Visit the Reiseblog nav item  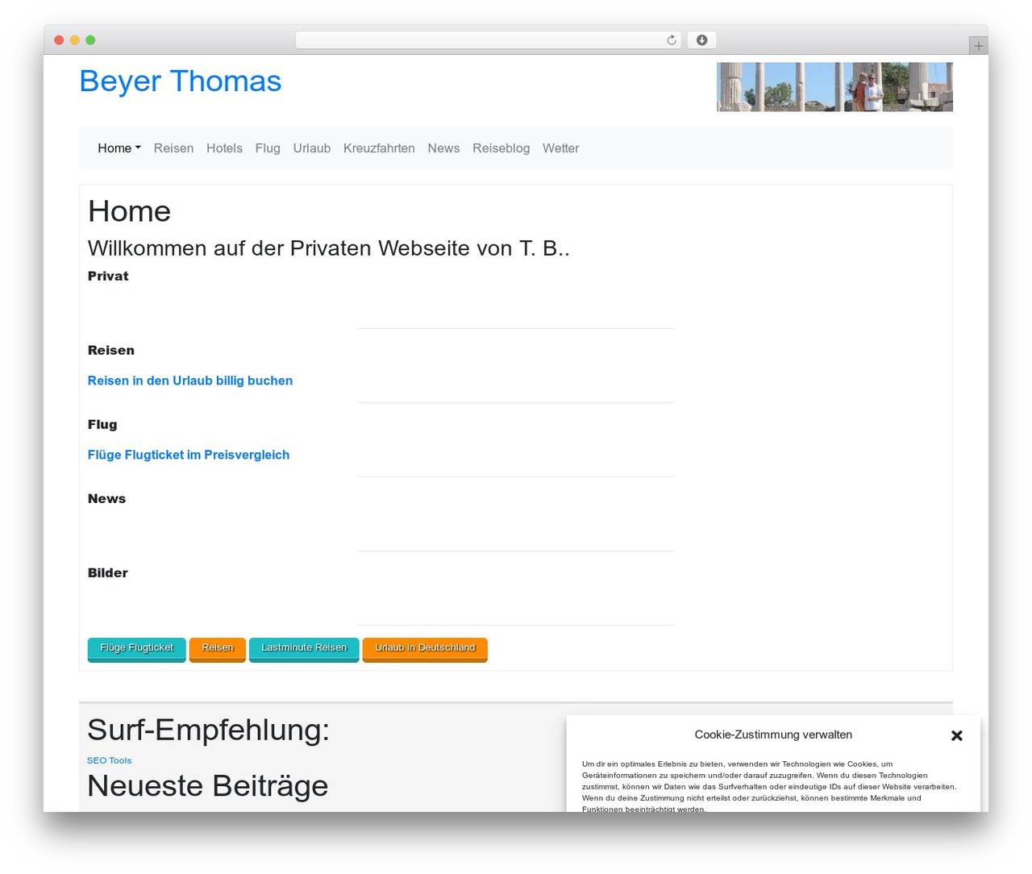501,148
